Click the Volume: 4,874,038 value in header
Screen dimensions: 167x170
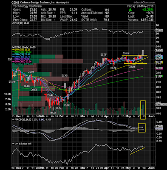[141, 20]
